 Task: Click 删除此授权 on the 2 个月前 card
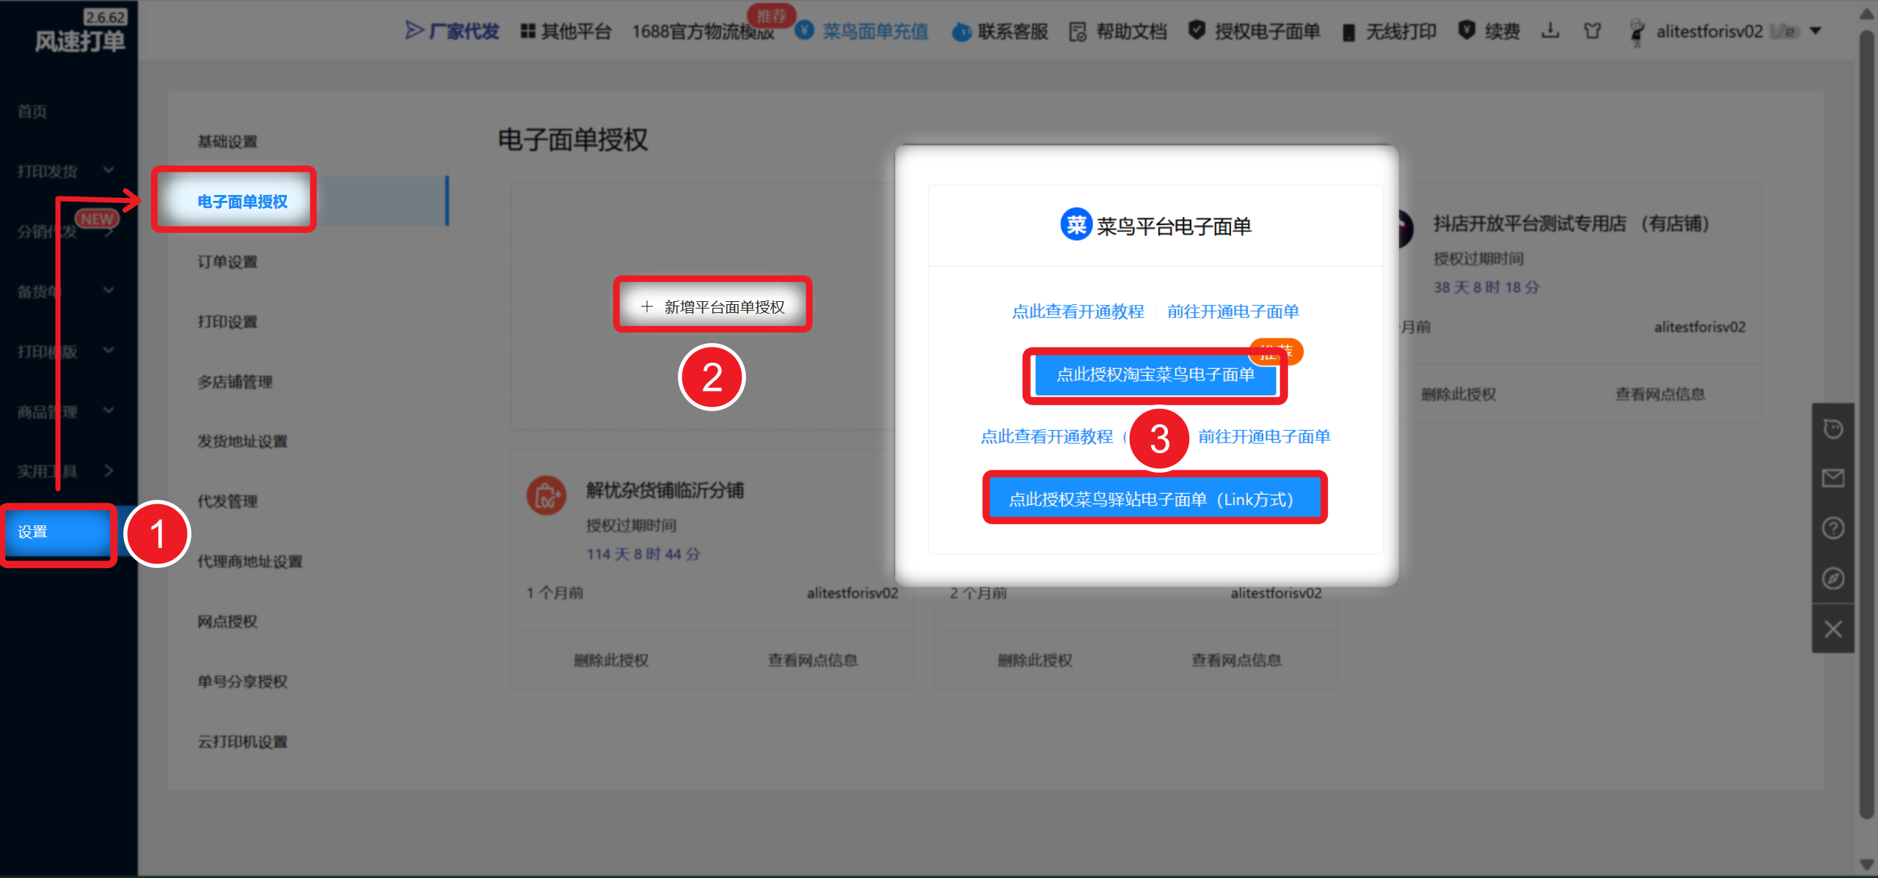click(1035, 660)
